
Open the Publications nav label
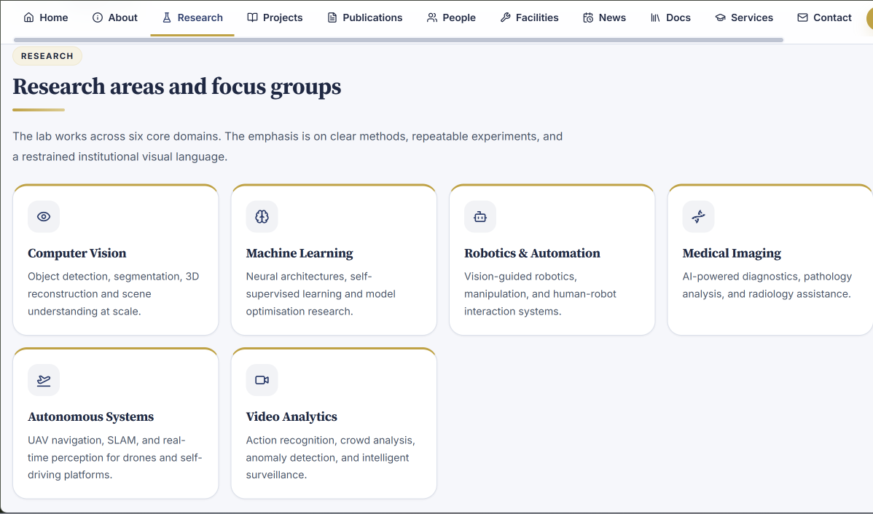coord(372,17)
